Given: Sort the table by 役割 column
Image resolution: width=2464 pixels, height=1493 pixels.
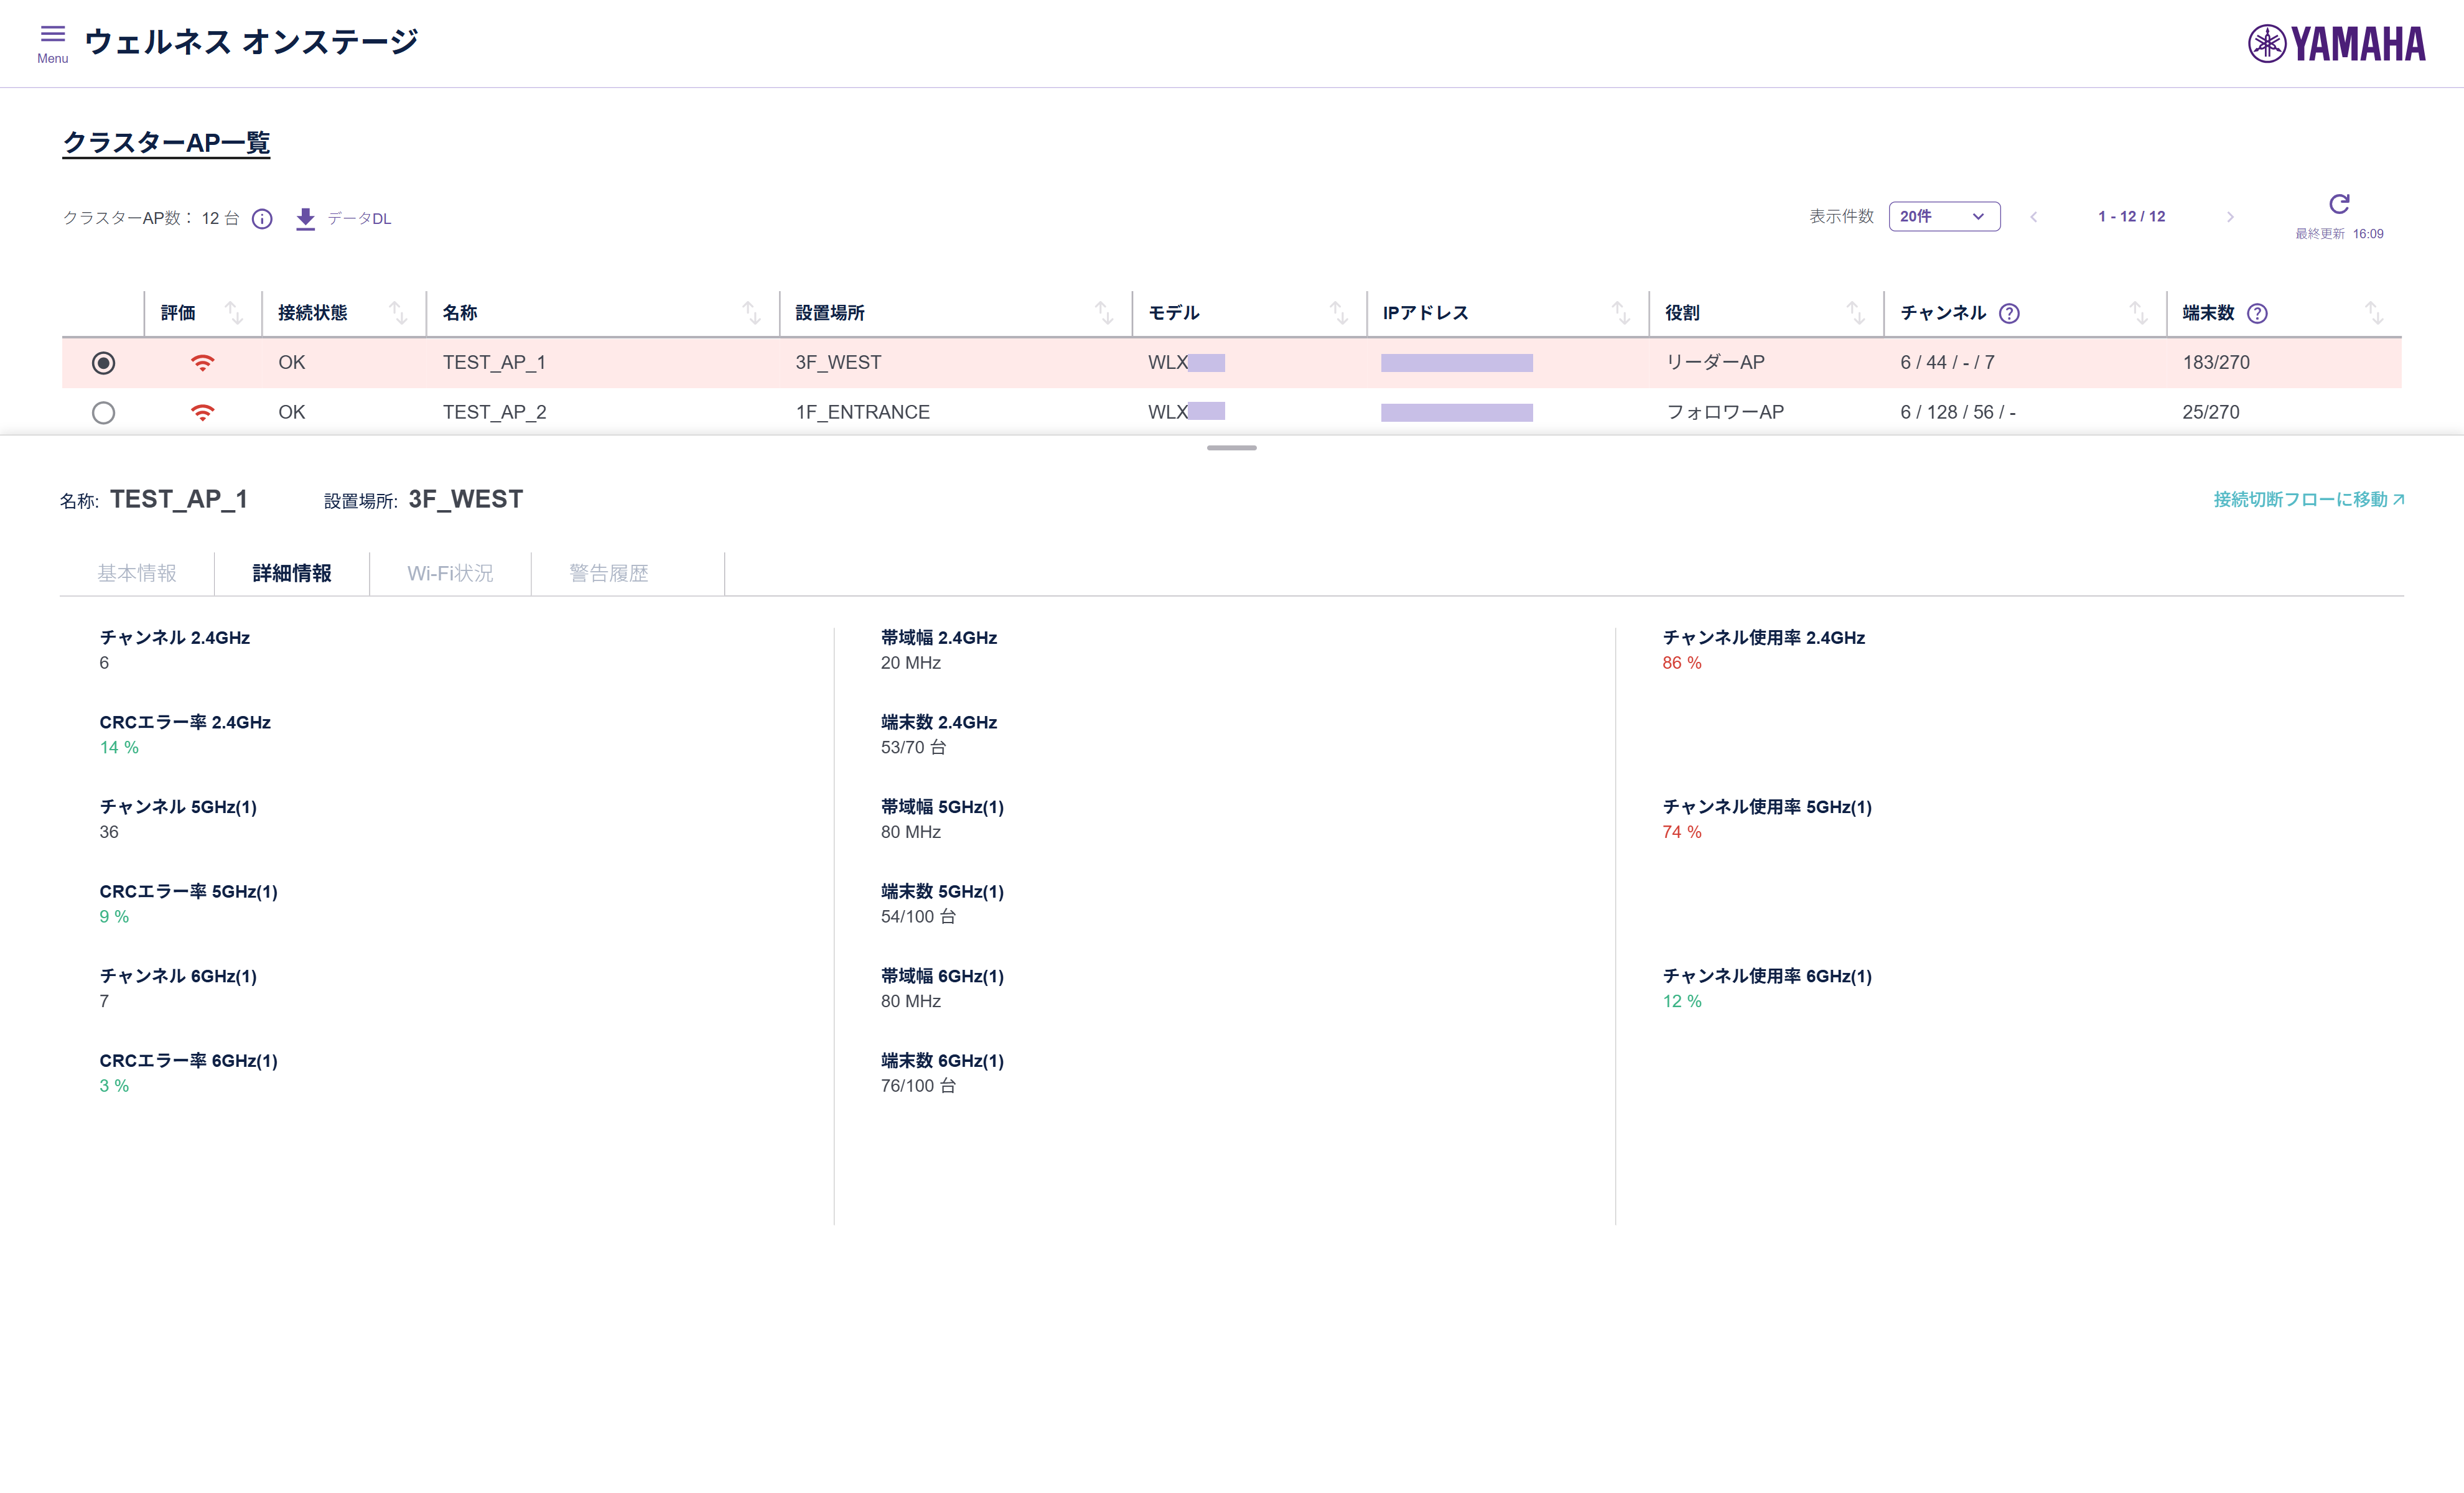Looking at the screenshot, I should [1856, 313].
